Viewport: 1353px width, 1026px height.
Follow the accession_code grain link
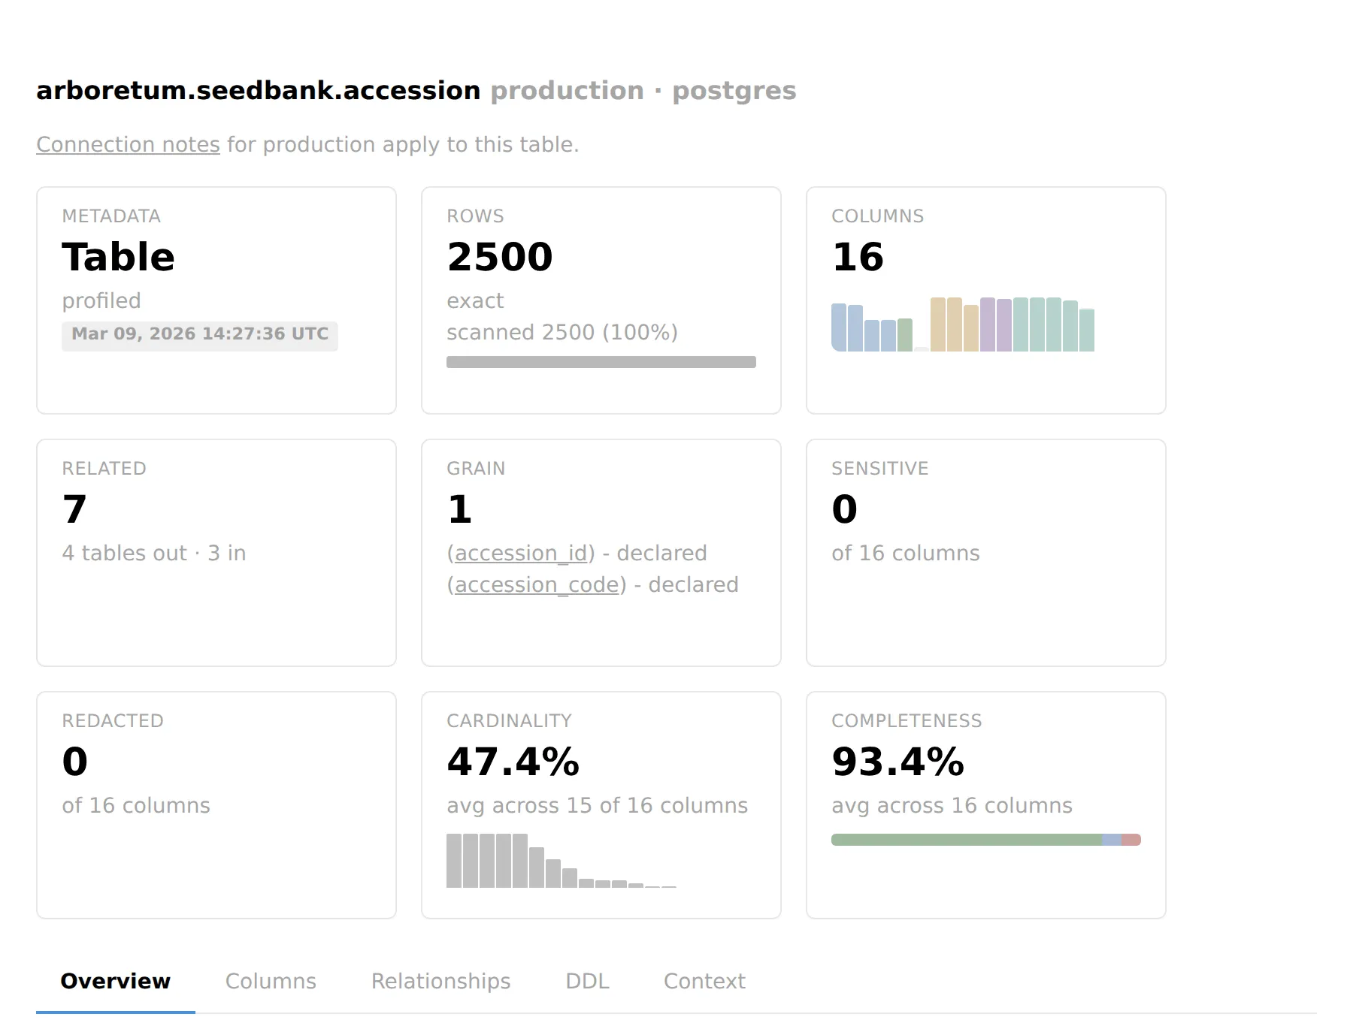(537, 584)
